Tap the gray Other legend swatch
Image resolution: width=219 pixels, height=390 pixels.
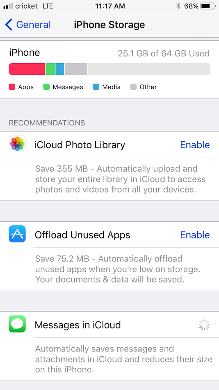click(133, 87)
